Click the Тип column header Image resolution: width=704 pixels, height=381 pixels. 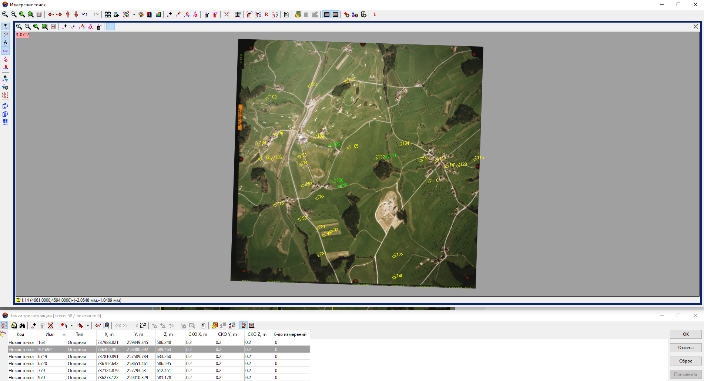point(81,334)
